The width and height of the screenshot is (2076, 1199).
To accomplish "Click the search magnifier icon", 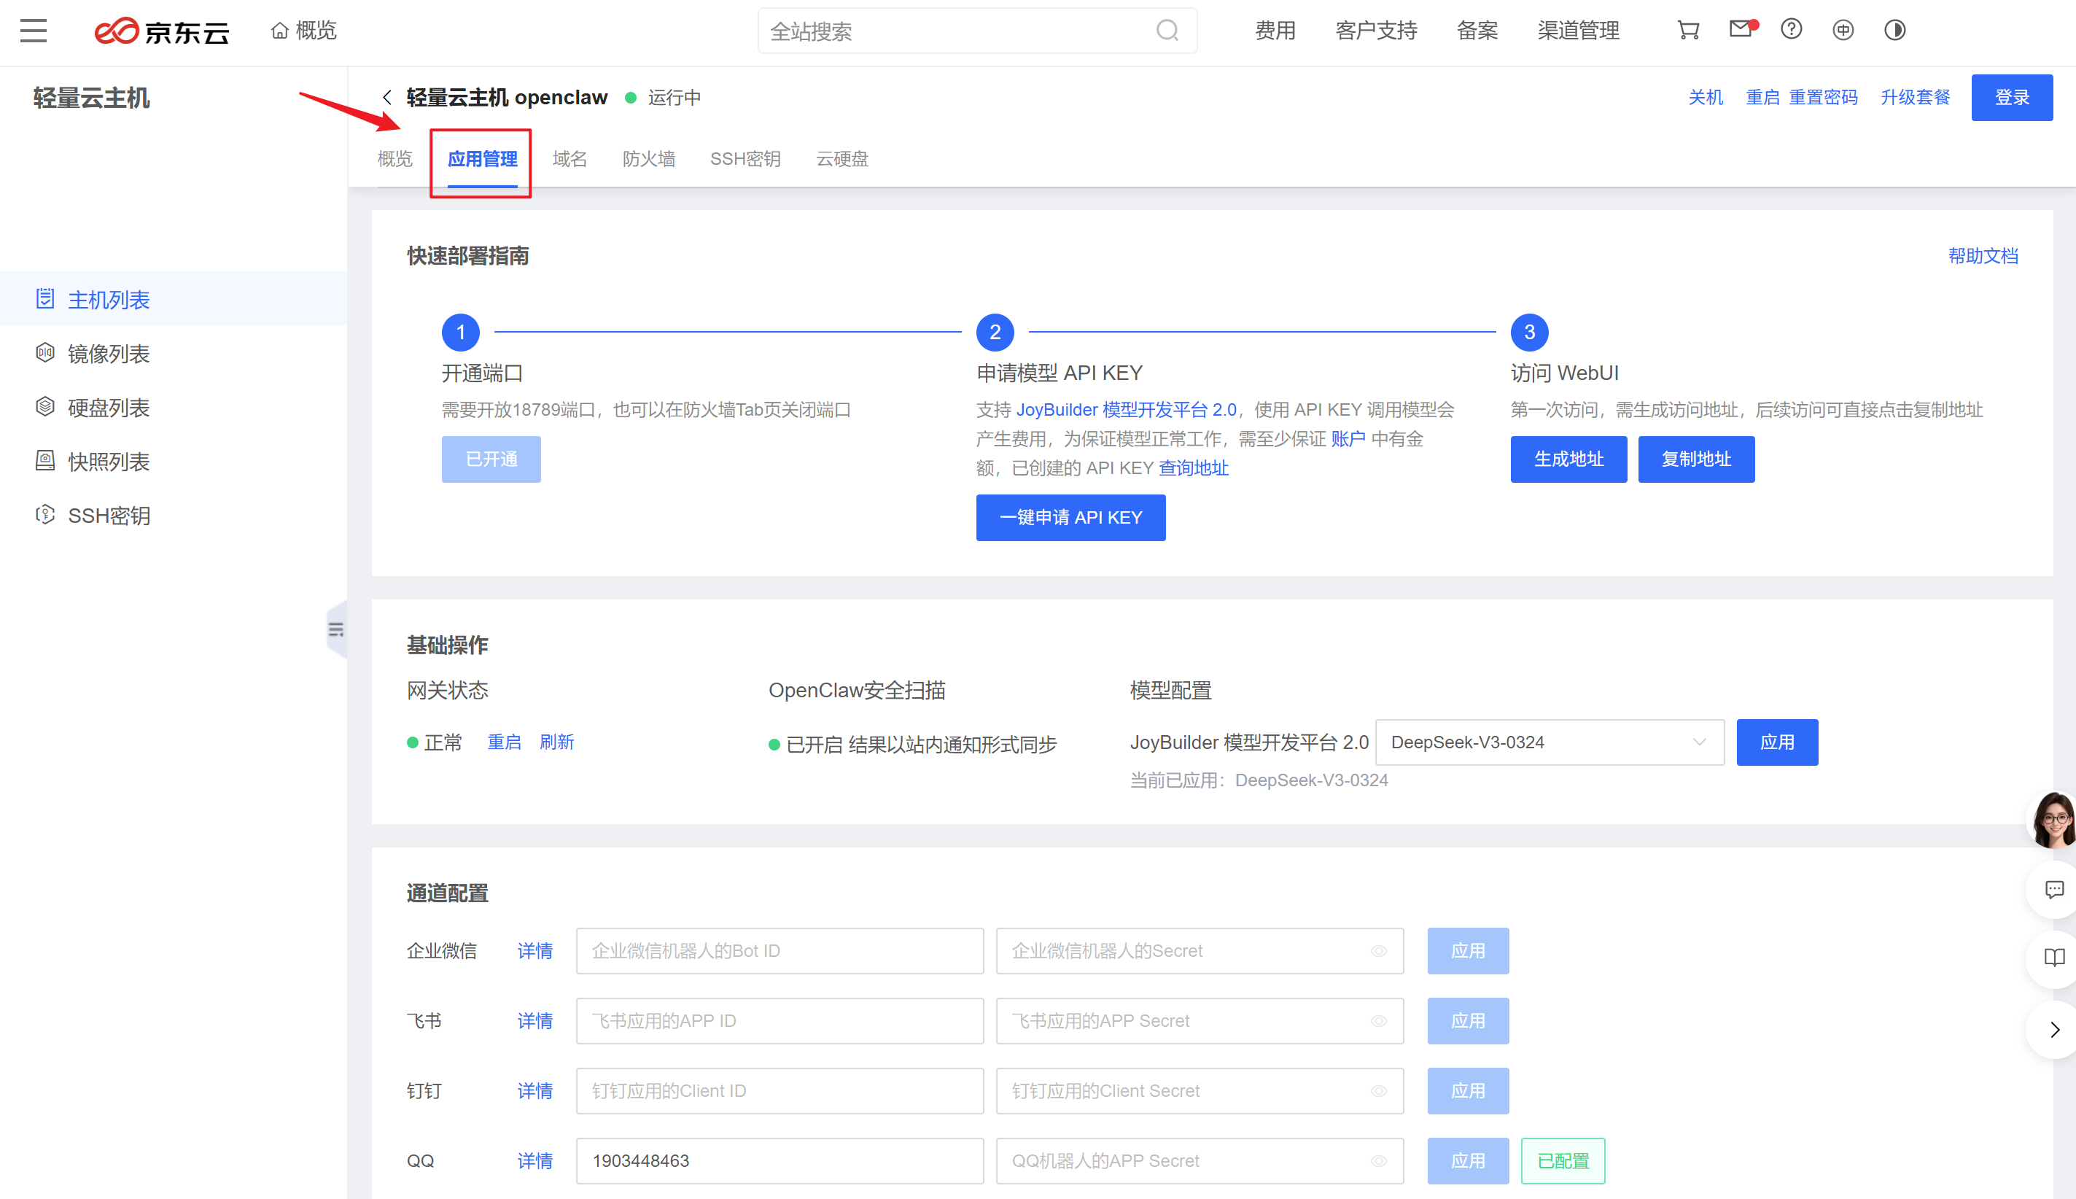I will 1167,31.
